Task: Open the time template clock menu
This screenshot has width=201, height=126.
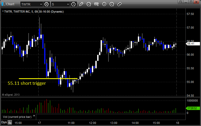Action: pos(73,4)
